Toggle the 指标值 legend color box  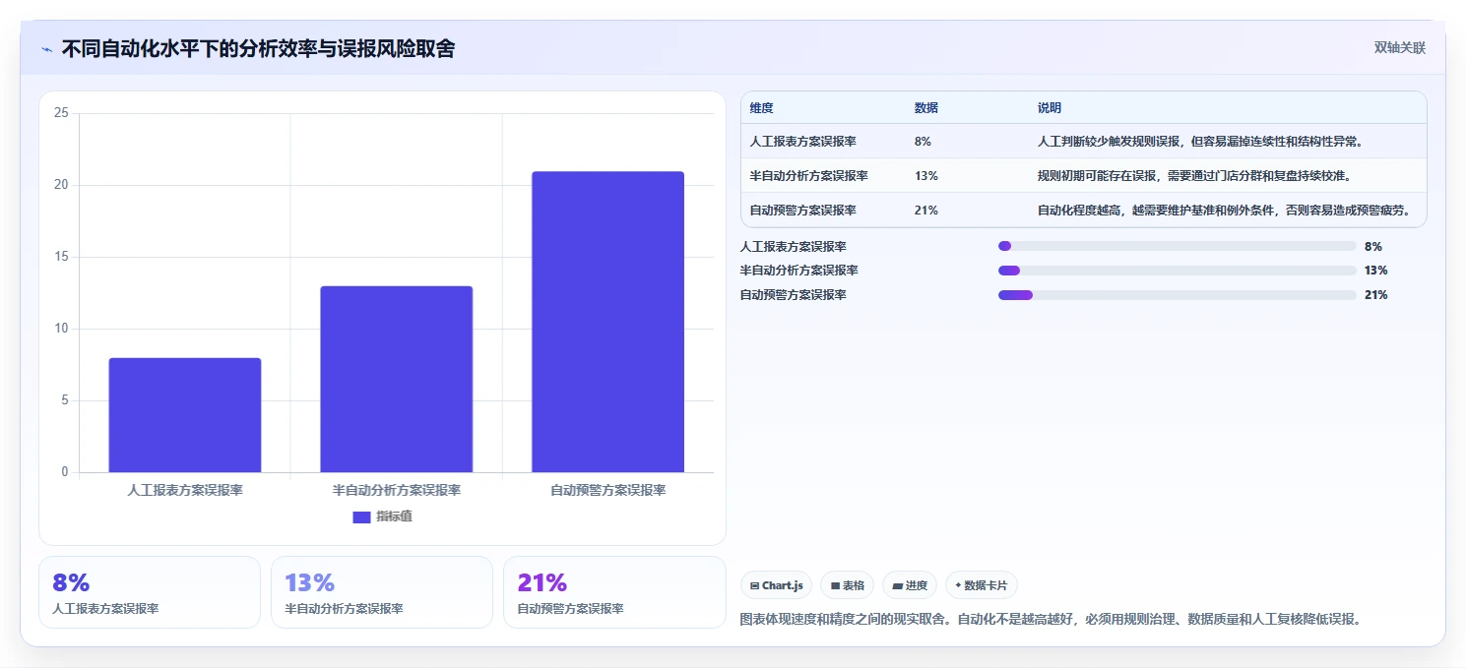[361, 516]
